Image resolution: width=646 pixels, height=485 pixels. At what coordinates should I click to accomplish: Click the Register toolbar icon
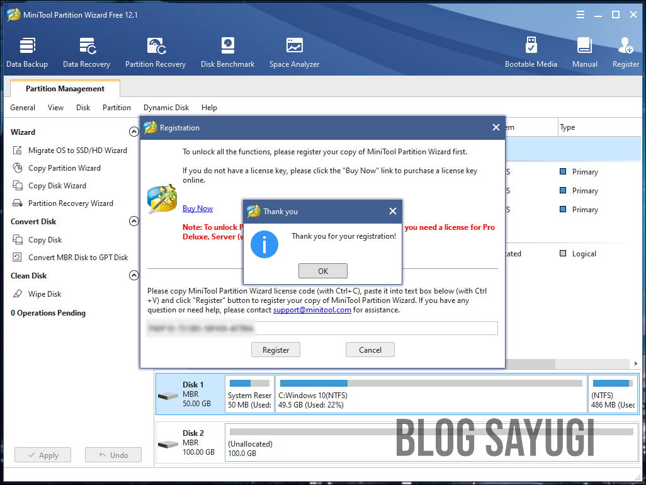click(x=625, y=50)
